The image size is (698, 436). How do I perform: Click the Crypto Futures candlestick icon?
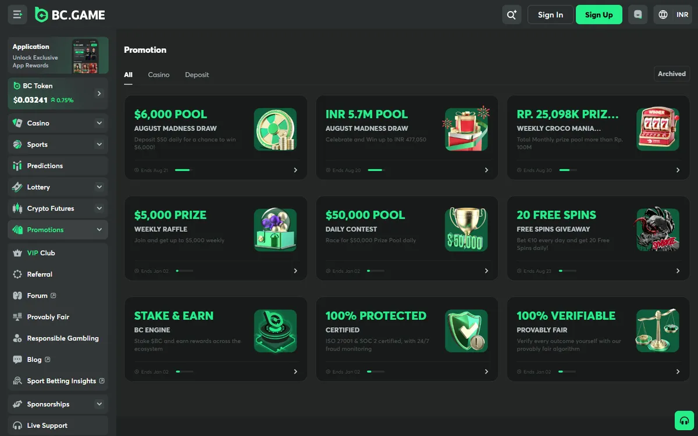coord(17,208)
